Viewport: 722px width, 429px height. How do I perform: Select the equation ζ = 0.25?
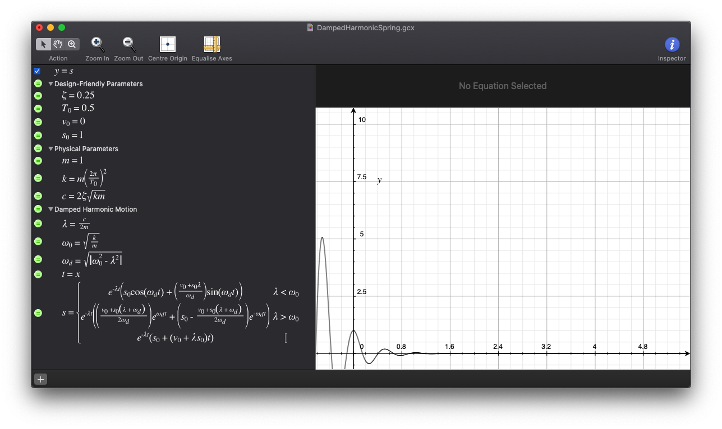(x=78, y=95)
